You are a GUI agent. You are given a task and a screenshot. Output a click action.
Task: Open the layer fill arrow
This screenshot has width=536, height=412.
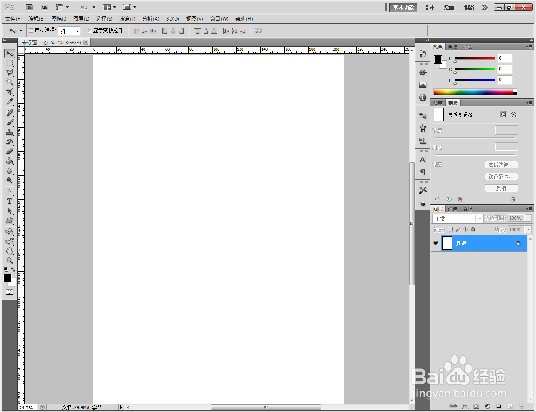528,230
